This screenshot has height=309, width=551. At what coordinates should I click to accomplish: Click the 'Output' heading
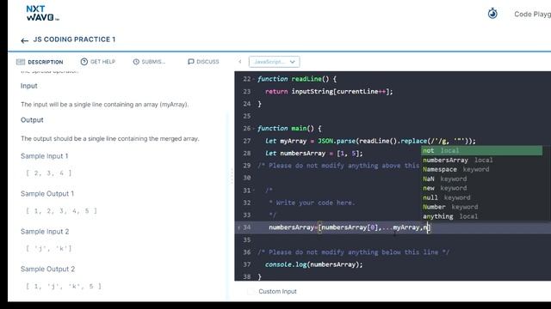click(32, 120)
